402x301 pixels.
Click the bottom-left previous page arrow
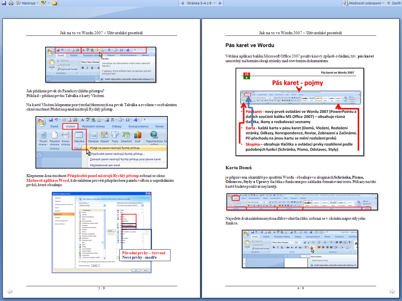(10, 291)
